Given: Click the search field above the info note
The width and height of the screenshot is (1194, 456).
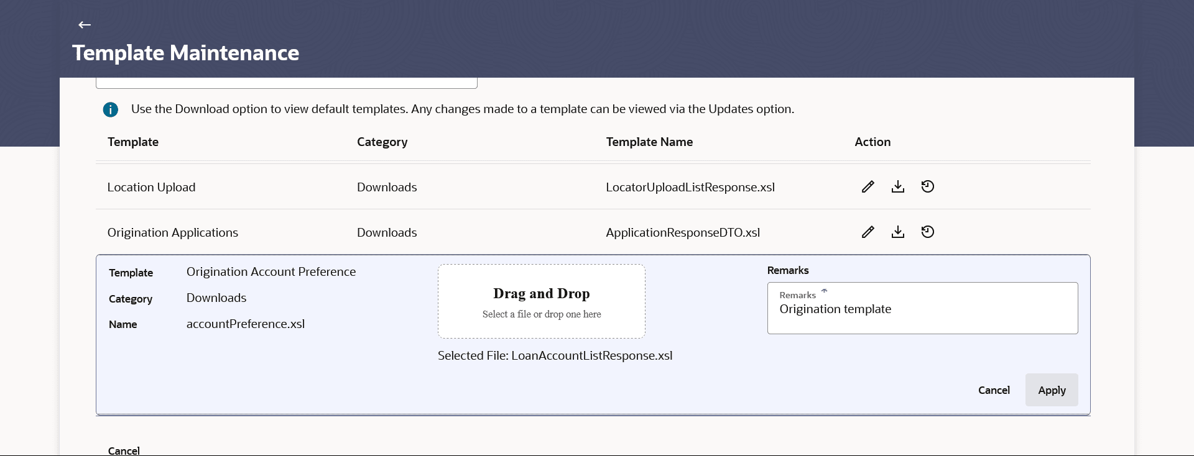Looking at the screenshot, I should click(x=287, y=83).
